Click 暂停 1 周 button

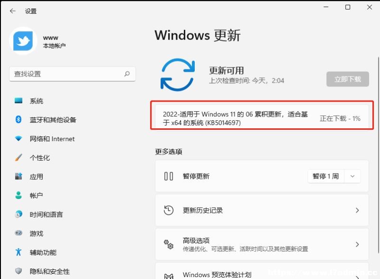(325, 176)
